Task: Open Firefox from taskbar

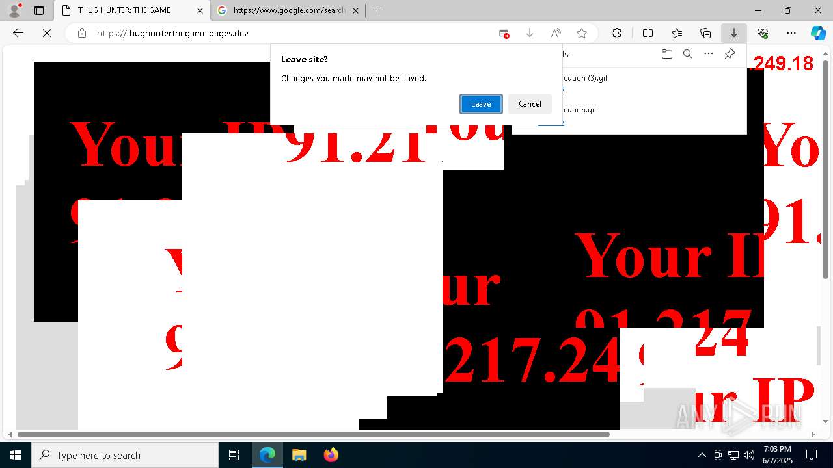Action: [331, 455]
